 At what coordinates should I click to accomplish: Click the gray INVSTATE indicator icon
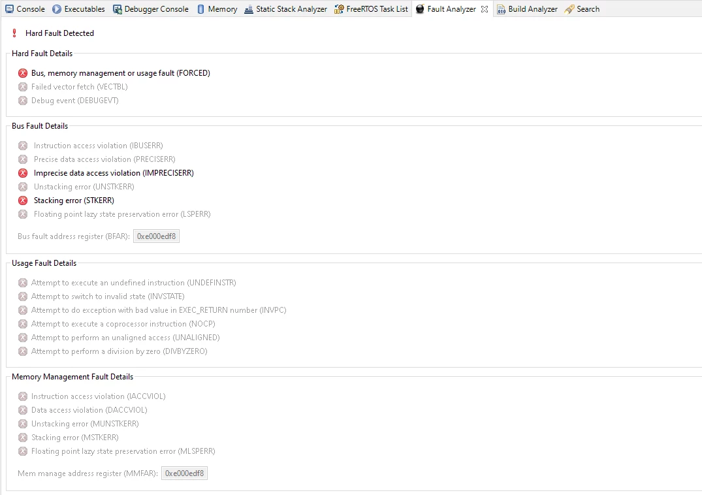click(x=23, y=296)
